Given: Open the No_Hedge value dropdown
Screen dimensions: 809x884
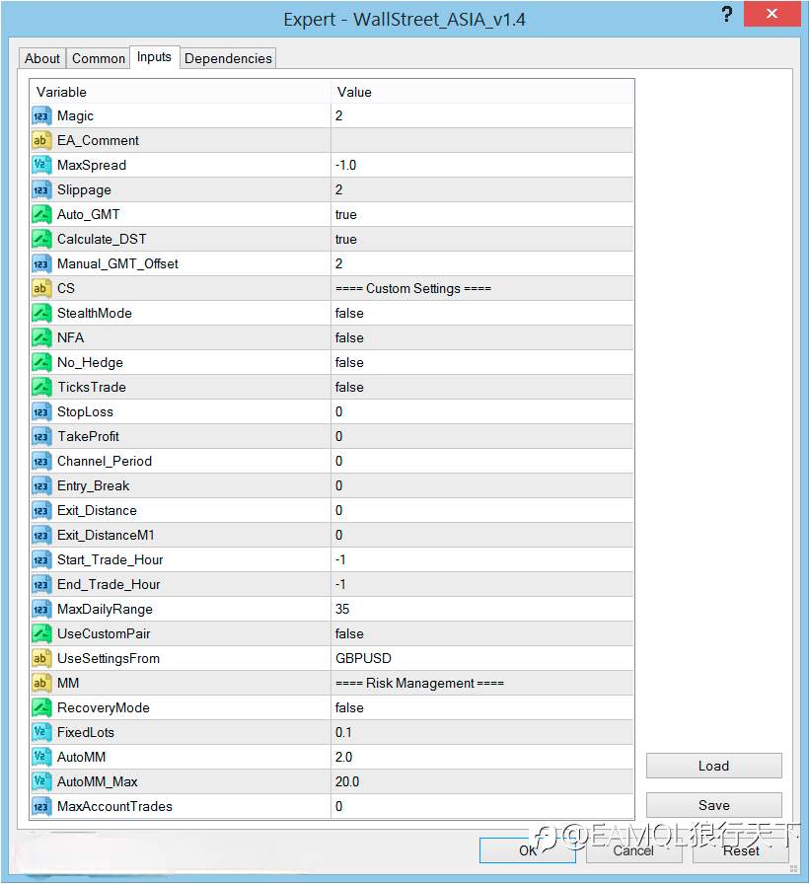Looking at the screenshot, I should (x=482, y=362).
